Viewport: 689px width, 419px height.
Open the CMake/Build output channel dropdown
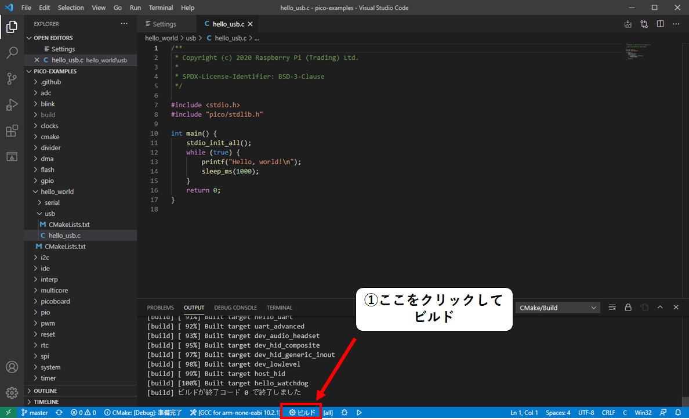pyautogui.click(x=556, y=307)
